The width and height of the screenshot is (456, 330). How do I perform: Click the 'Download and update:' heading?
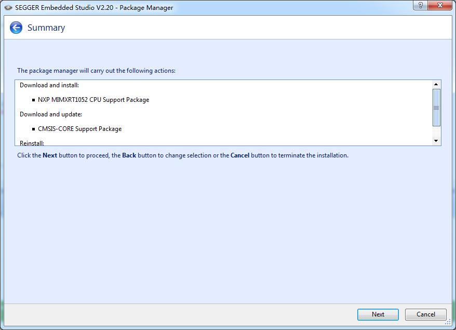point(51,114)
